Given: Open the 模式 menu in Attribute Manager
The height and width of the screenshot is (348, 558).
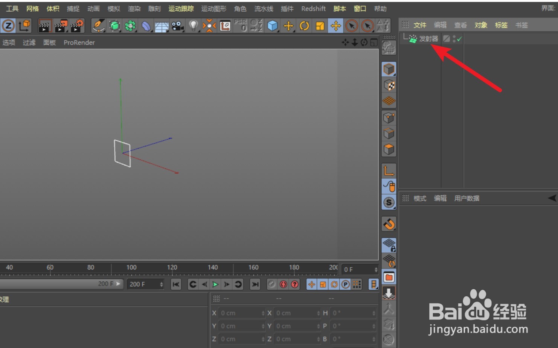Looking at the screenshot, I should coord(420,198).
